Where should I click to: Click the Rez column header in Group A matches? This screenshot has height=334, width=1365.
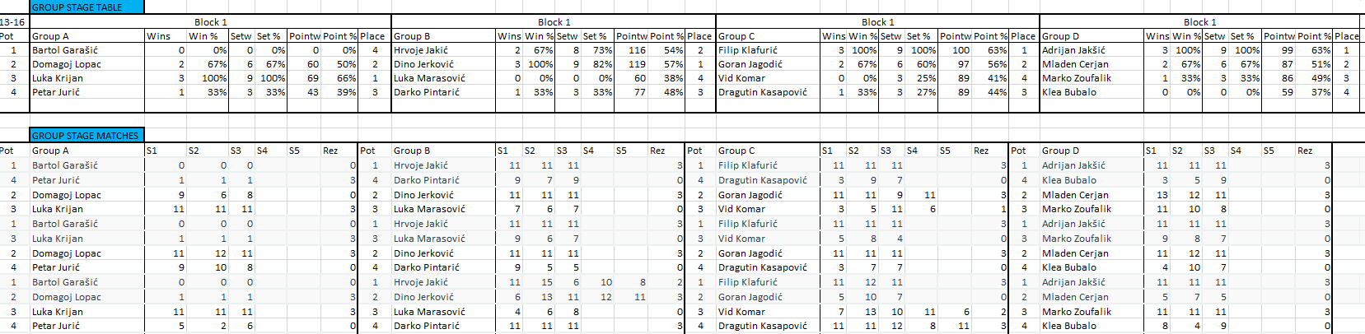[x=330, y=151]
